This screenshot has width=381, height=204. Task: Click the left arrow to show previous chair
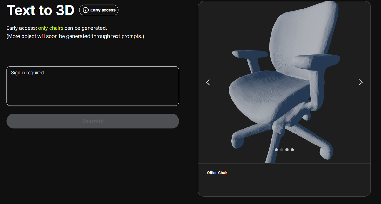208,82
